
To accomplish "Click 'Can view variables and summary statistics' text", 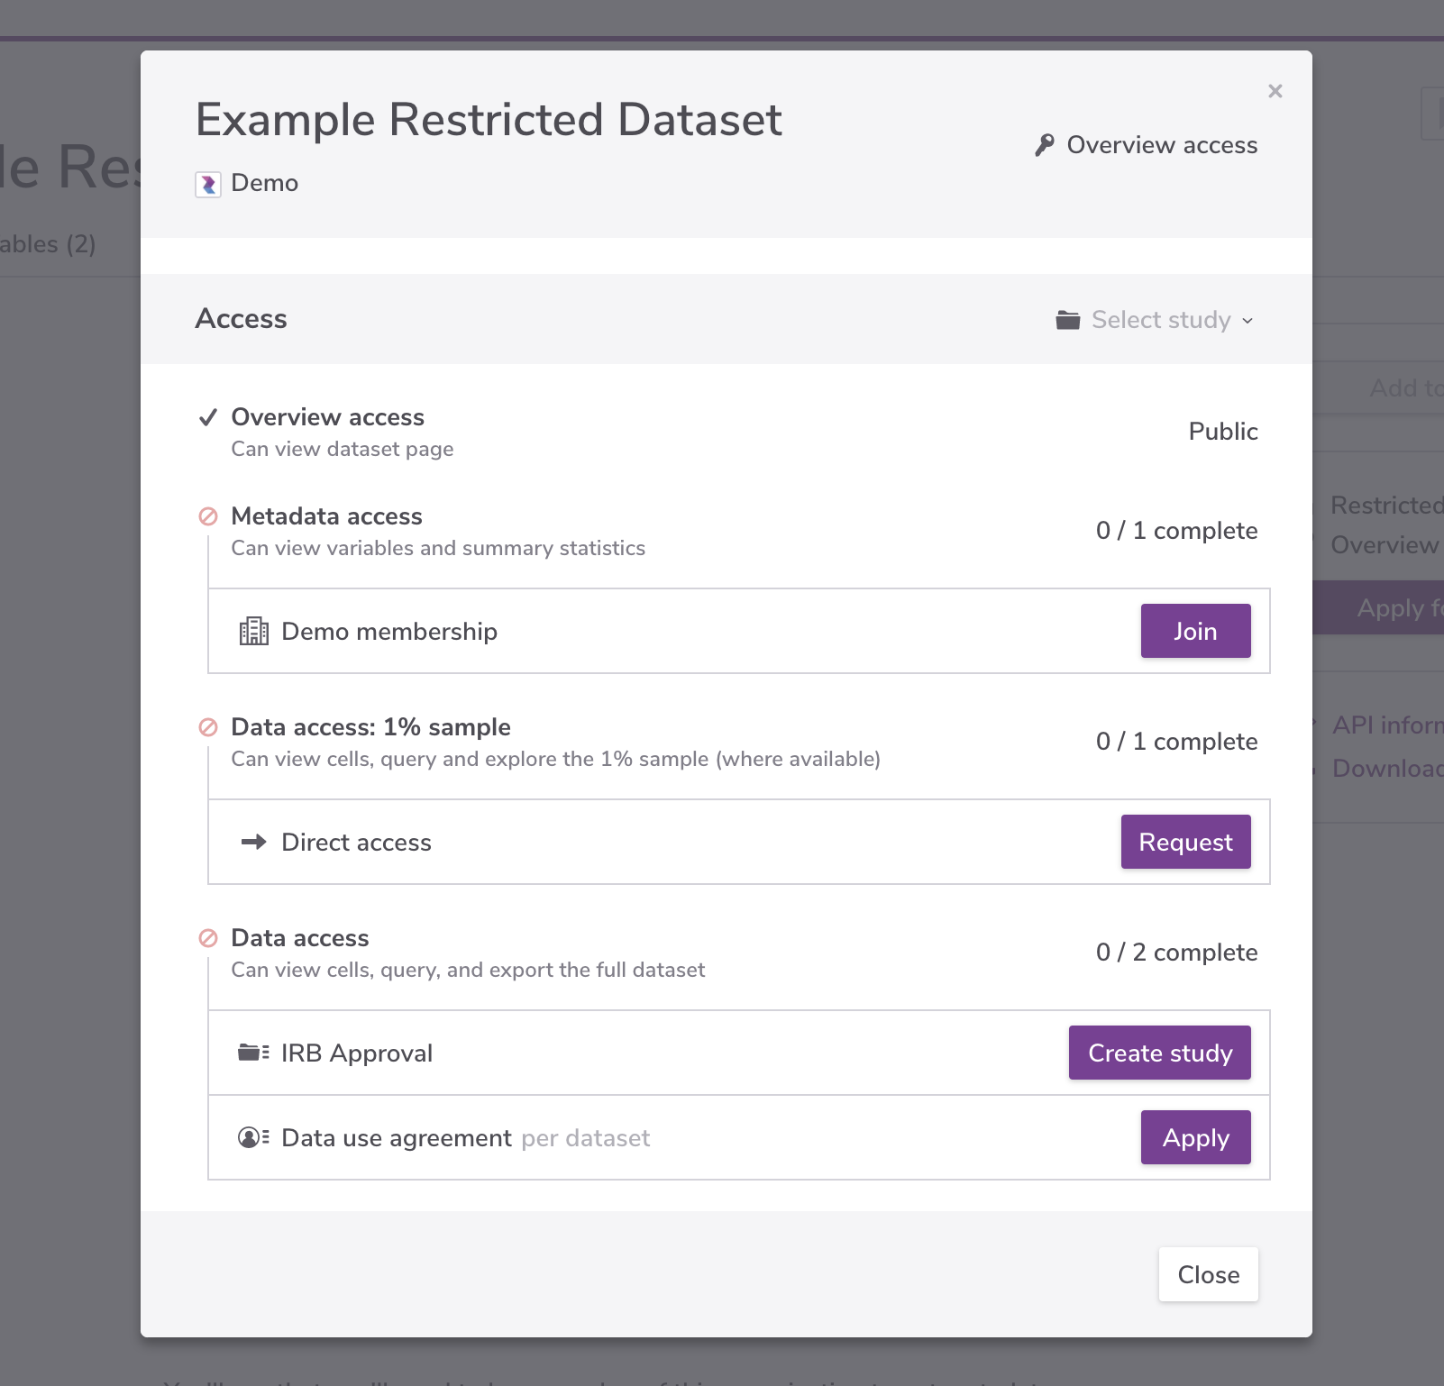I will coord(438,548).
